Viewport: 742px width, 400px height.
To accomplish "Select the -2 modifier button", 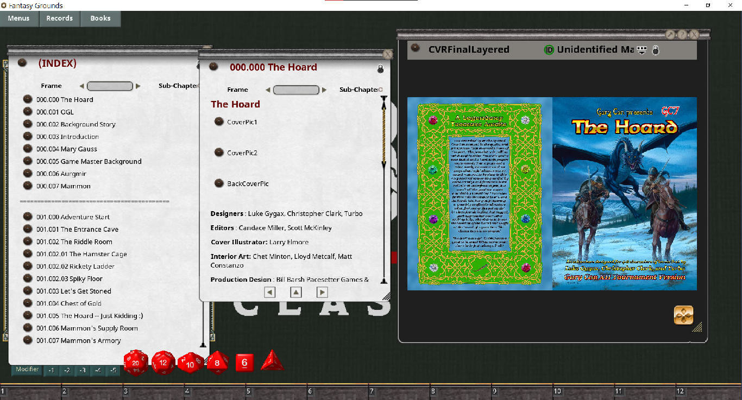I will [x=67, y=371].
